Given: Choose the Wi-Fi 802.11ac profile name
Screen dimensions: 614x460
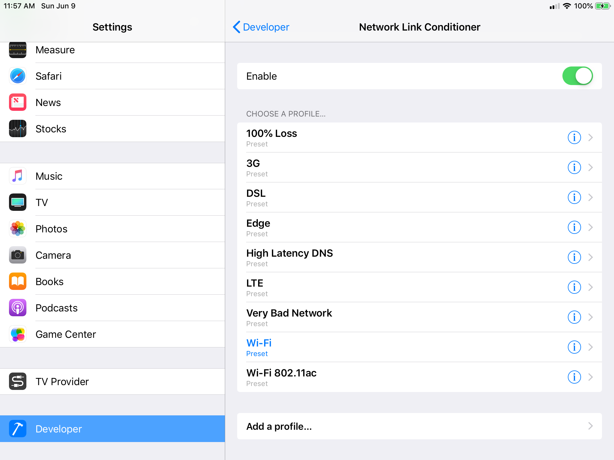Looking at the screenshot, I should [x=281, y=373].
